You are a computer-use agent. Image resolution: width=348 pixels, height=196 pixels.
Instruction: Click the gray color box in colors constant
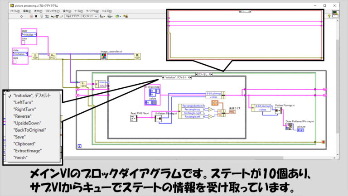154,103
